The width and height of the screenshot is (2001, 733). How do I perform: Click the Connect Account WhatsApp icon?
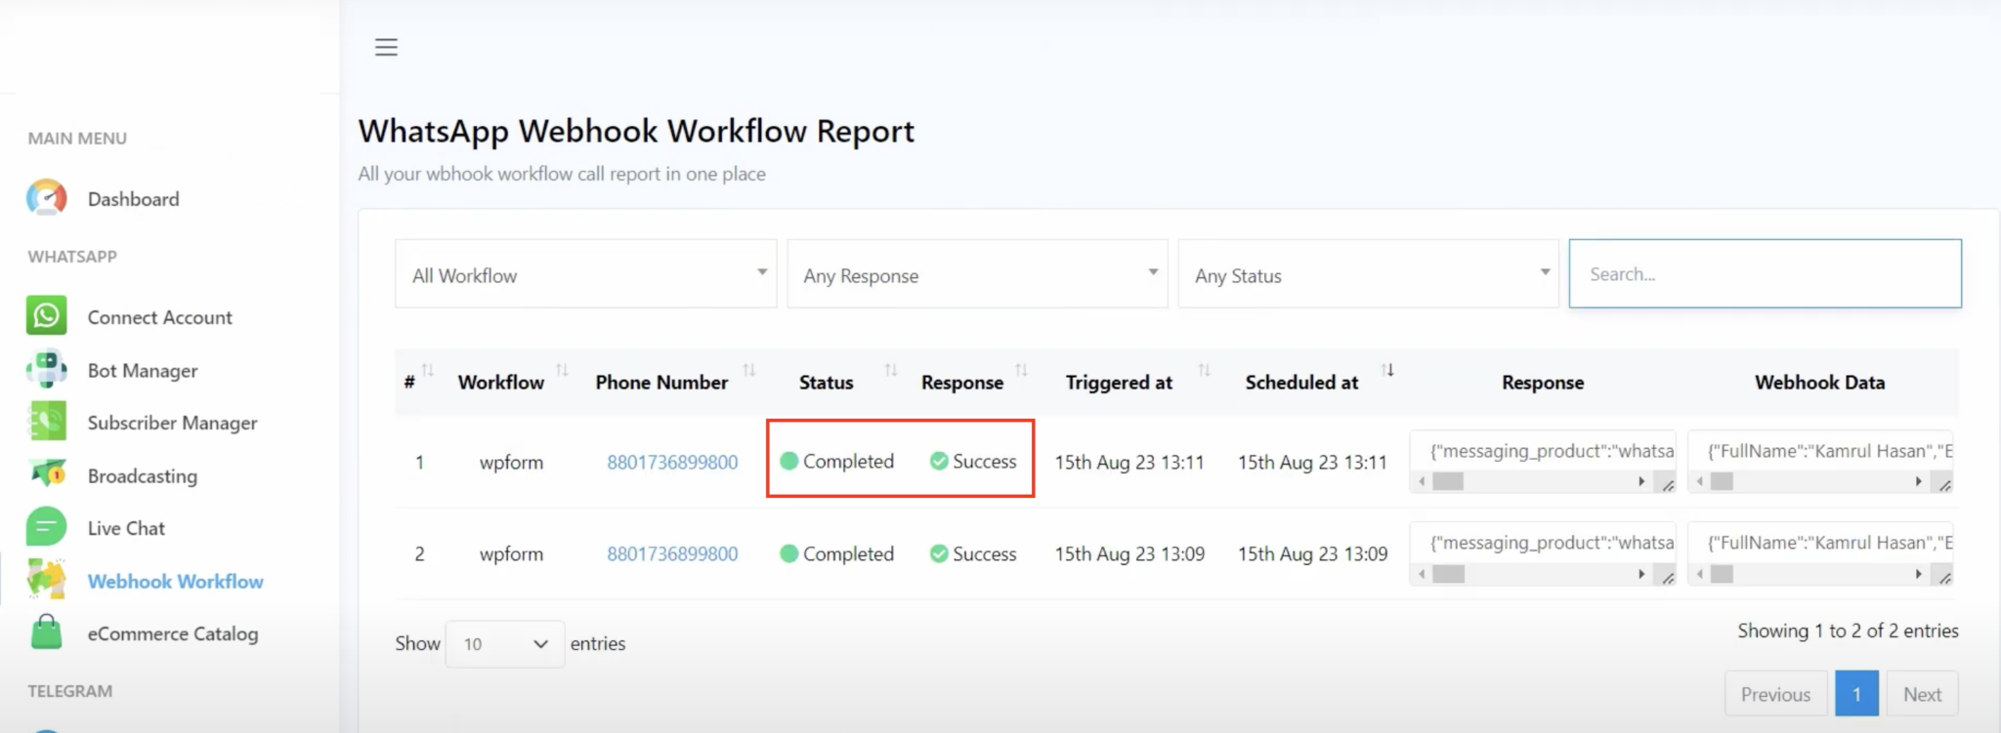(x=46, y=316)
